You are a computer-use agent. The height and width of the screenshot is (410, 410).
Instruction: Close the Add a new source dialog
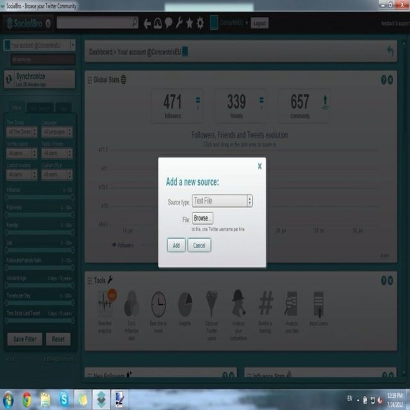(x=259, y=167)
